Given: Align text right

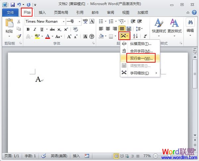Looking at the screenshot, I should [x=115, y=28].
